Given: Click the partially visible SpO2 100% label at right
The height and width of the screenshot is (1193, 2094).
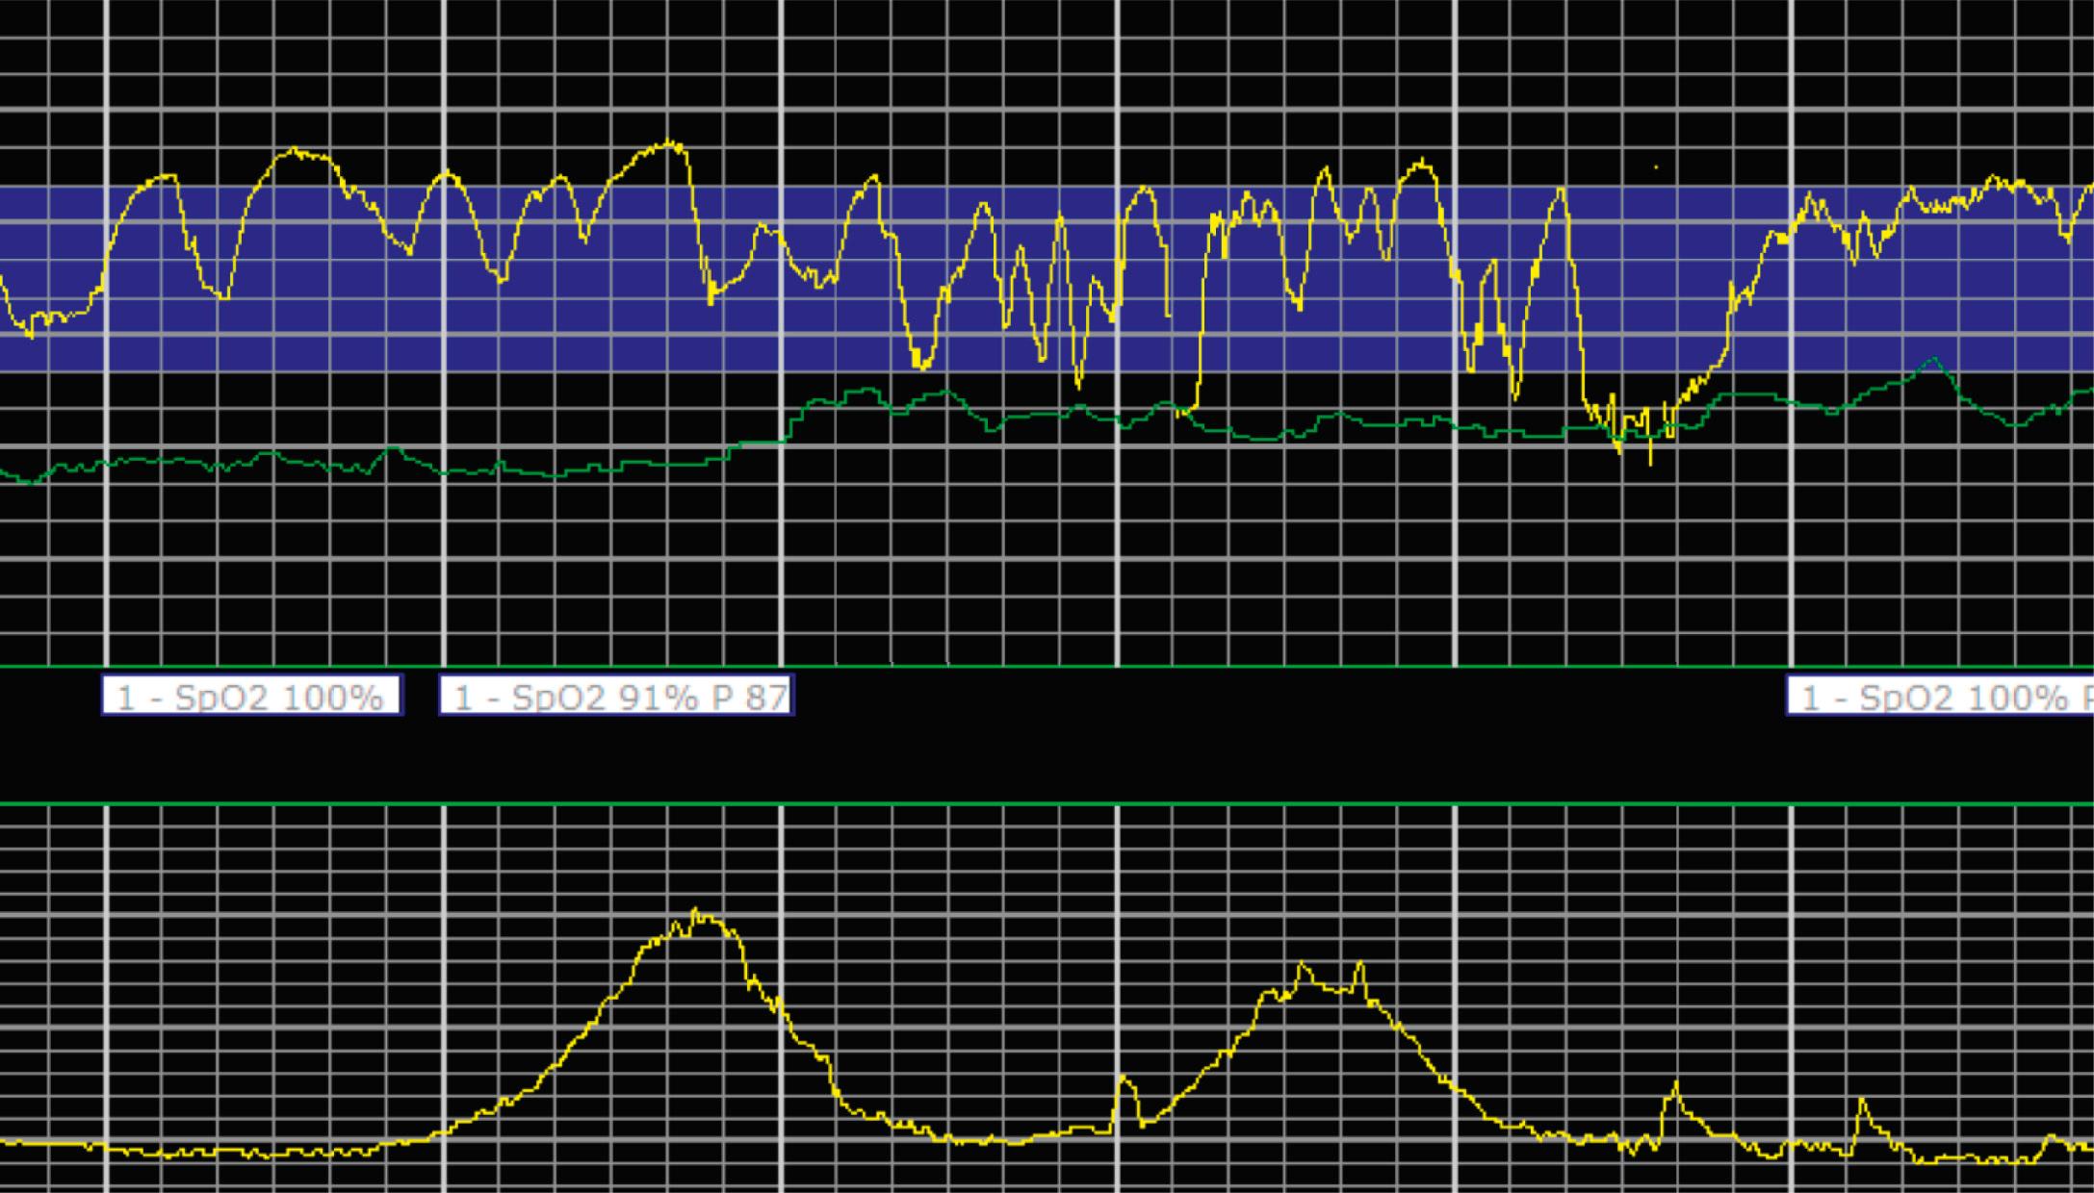Looking at the screenshot, I should [1940, 696].
